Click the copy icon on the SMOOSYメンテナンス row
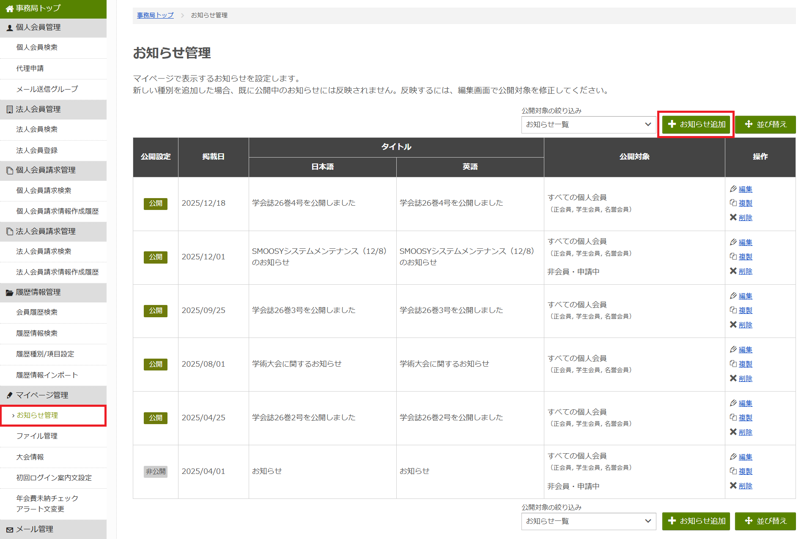This screenshot has height=539, width=812. click(735, 256)
